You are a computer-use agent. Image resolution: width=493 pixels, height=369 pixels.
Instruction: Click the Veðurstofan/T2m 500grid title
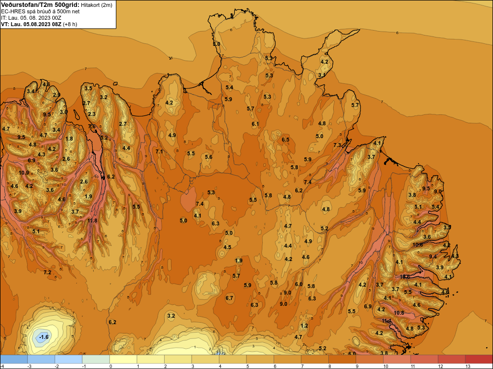(40, 5)
